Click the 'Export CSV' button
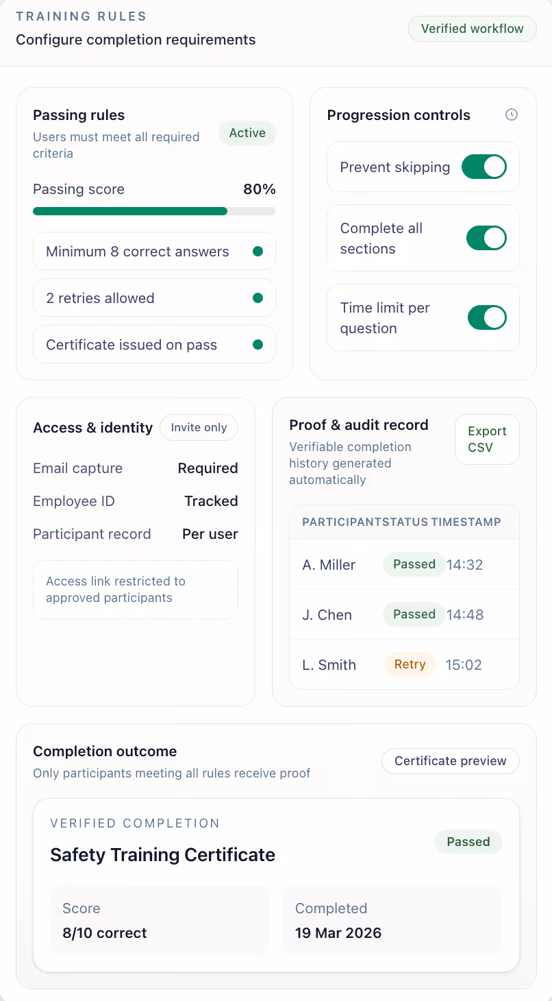 487,439
